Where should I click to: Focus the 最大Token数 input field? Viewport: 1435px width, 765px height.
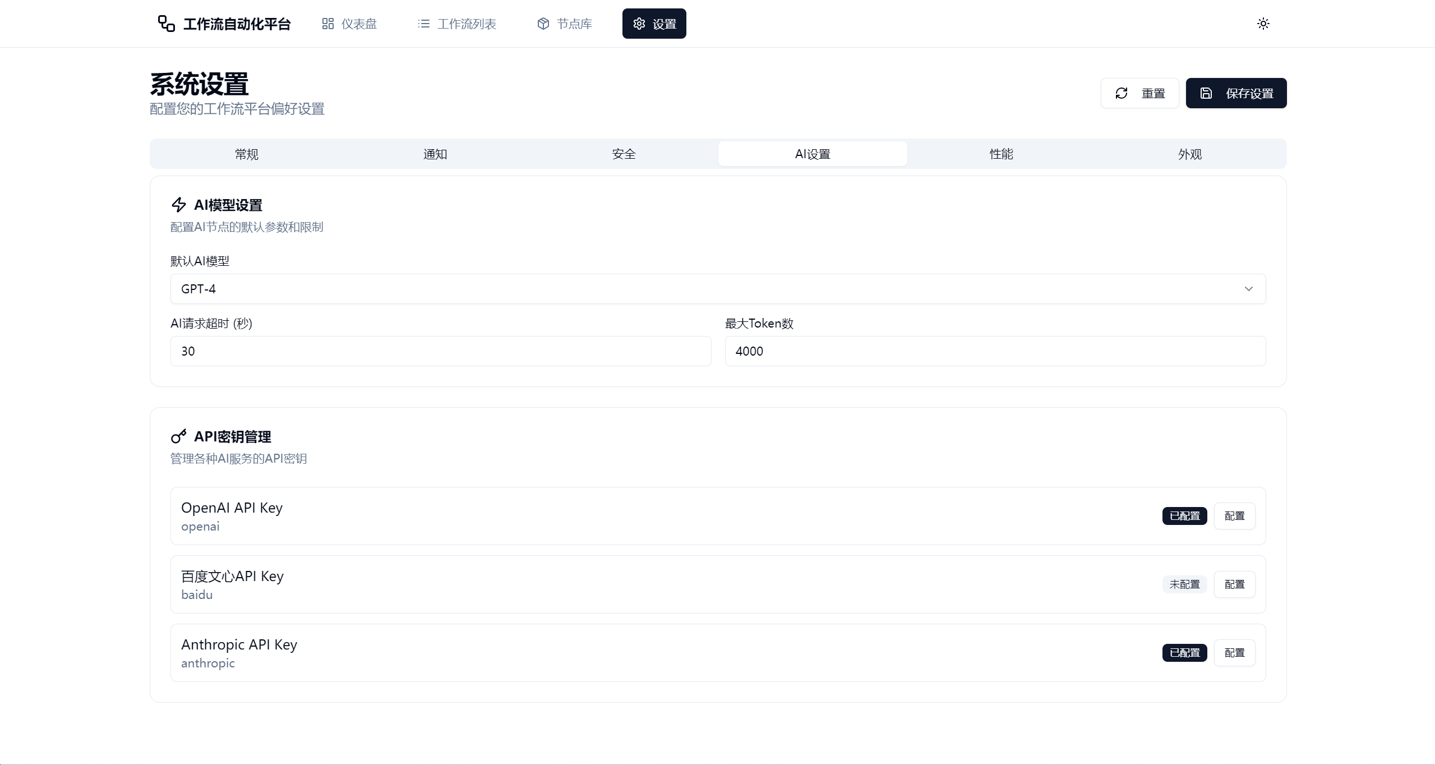pos(995,351)
